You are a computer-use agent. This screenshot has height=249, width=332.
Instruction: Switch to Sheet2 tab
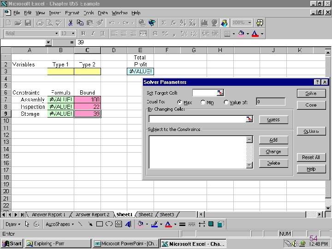tap(146, 214)
